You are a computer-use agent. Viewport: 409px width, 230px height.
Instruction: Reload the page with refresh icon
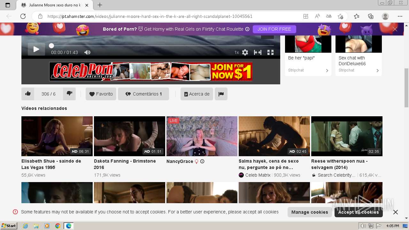[23, 16]
